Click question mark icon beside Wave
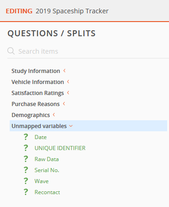 click(26, 181)
